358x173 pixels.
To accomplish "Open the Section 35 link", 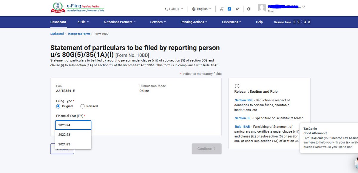I will tap(243, 118).
